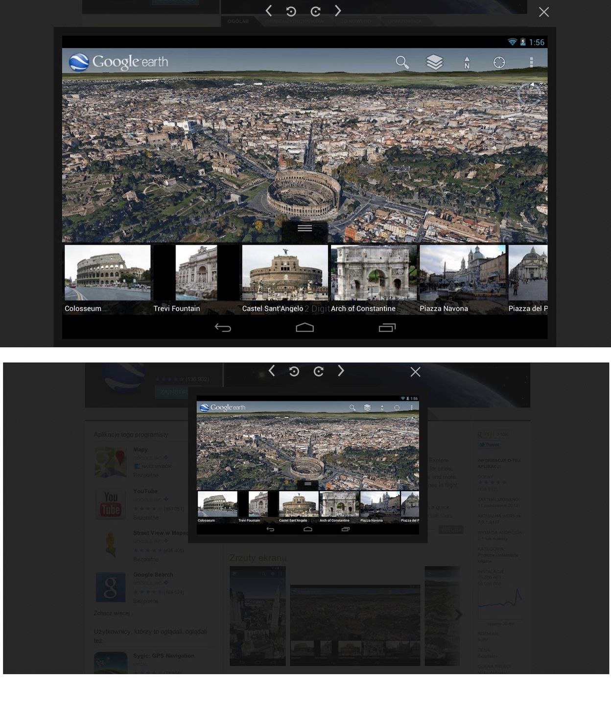Click the Mapy app icon

click(x=111, y=462)
